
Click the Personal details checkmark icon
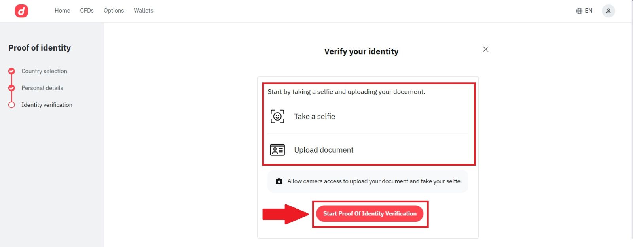(11, 88)
